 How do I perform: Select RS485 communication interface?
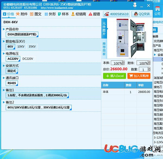(12, 83)
